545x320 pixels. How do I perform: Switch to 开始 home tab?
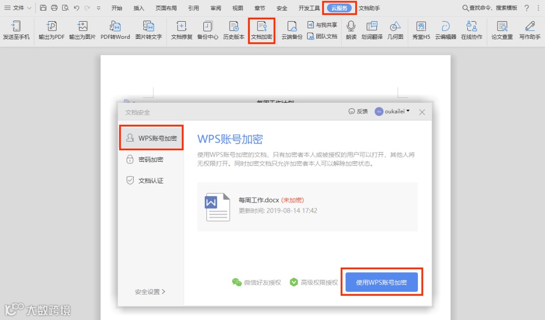(117, 8)
